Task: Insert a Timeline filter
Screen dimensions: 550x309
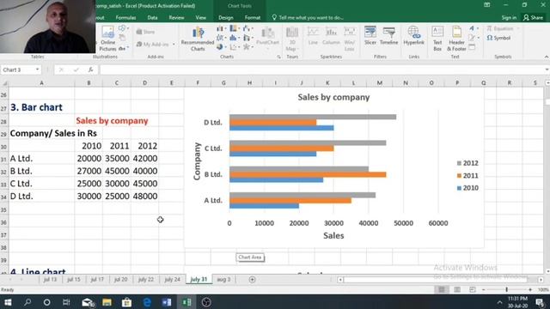Action: click(388, 36)
